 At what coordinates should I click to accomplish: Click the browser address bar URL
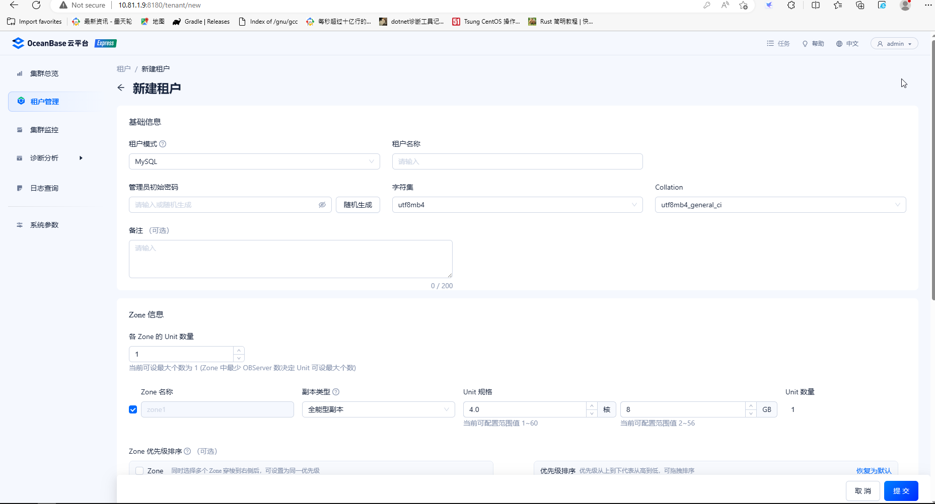click(160, 5)
